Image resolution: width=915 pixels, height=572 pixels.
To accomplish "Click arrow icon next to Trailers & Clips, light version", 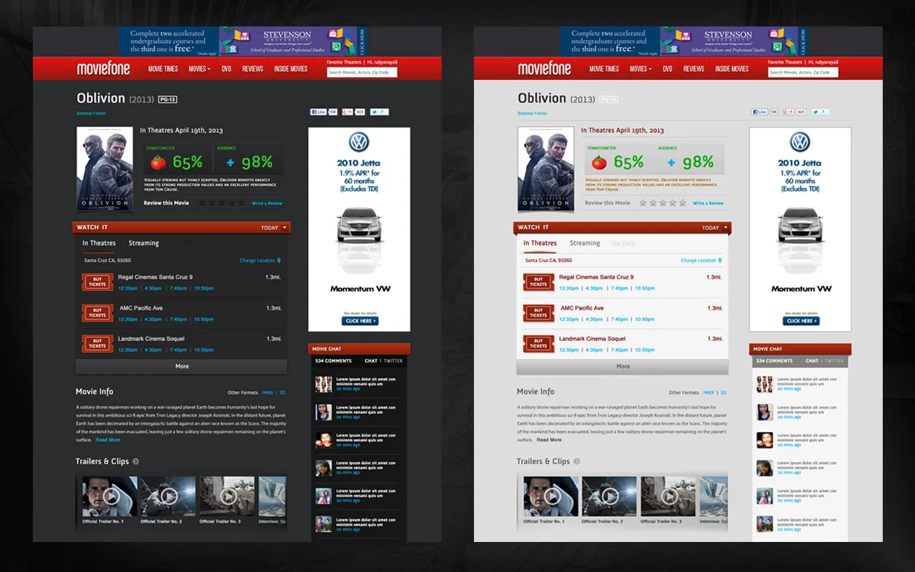I will 577,462.
